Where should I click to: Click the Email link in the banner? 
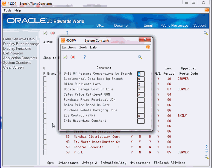point(148,26)
